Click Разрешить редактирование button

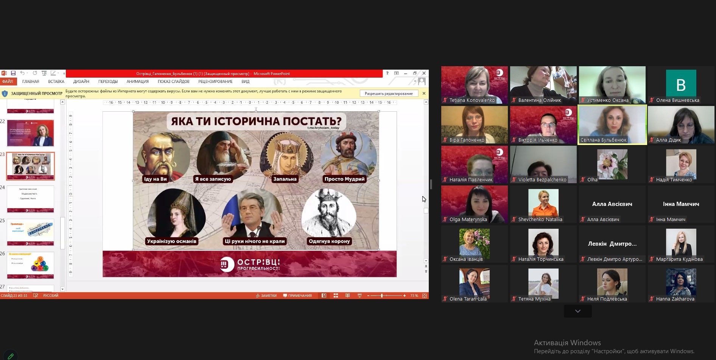pyautogui.click(x=389, y=94)
